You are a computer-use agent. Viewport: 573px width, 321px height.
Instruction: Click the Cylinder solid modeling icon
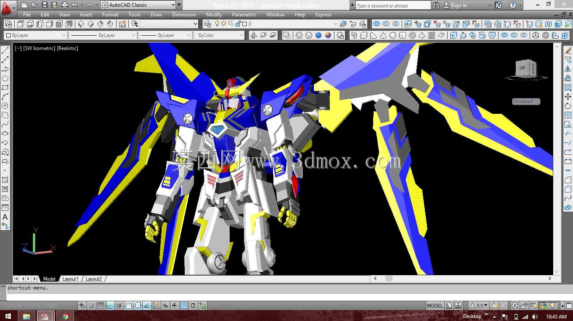click(x=402, y=35)
